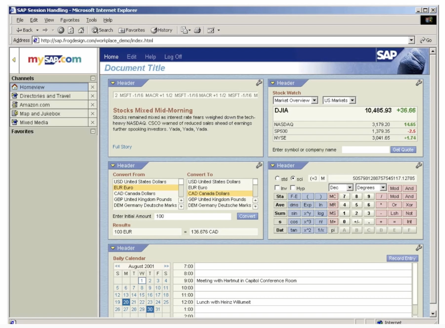The width and height of the screenshot is (445, 328).
Task: Collapse the calculator portlet header triangle
Action: tap(273, 166)
